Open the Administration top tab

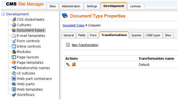click(71, 6)
